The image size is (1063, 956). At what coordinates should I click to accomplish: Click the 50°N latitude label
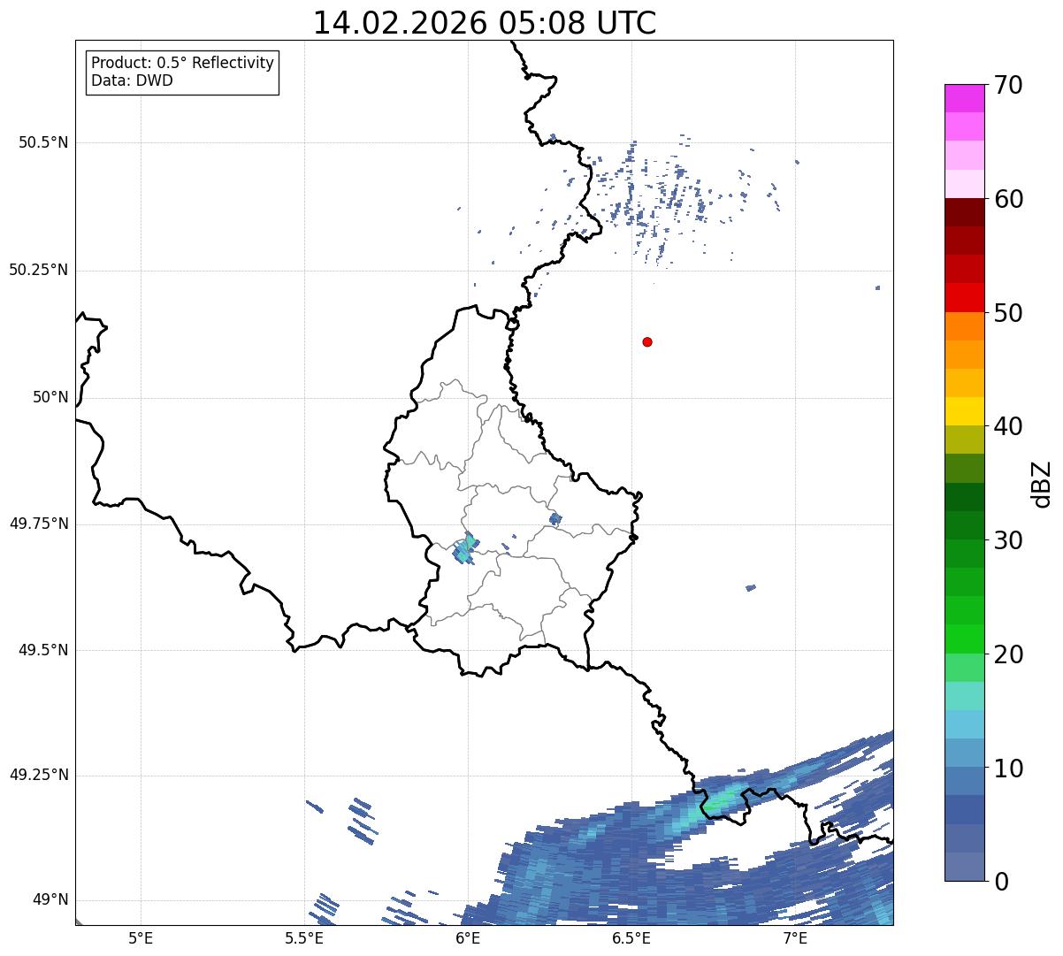tap(50, 397)
